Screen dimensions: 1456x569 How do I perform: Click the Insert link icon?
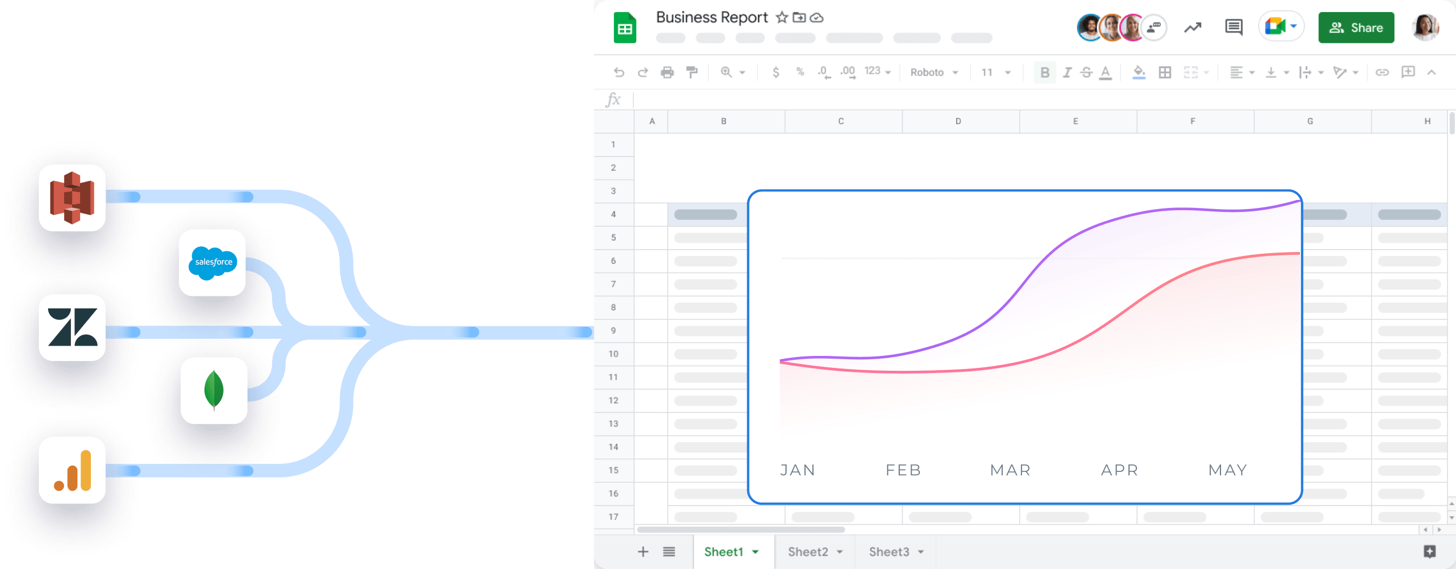(x=1382, y=73)
